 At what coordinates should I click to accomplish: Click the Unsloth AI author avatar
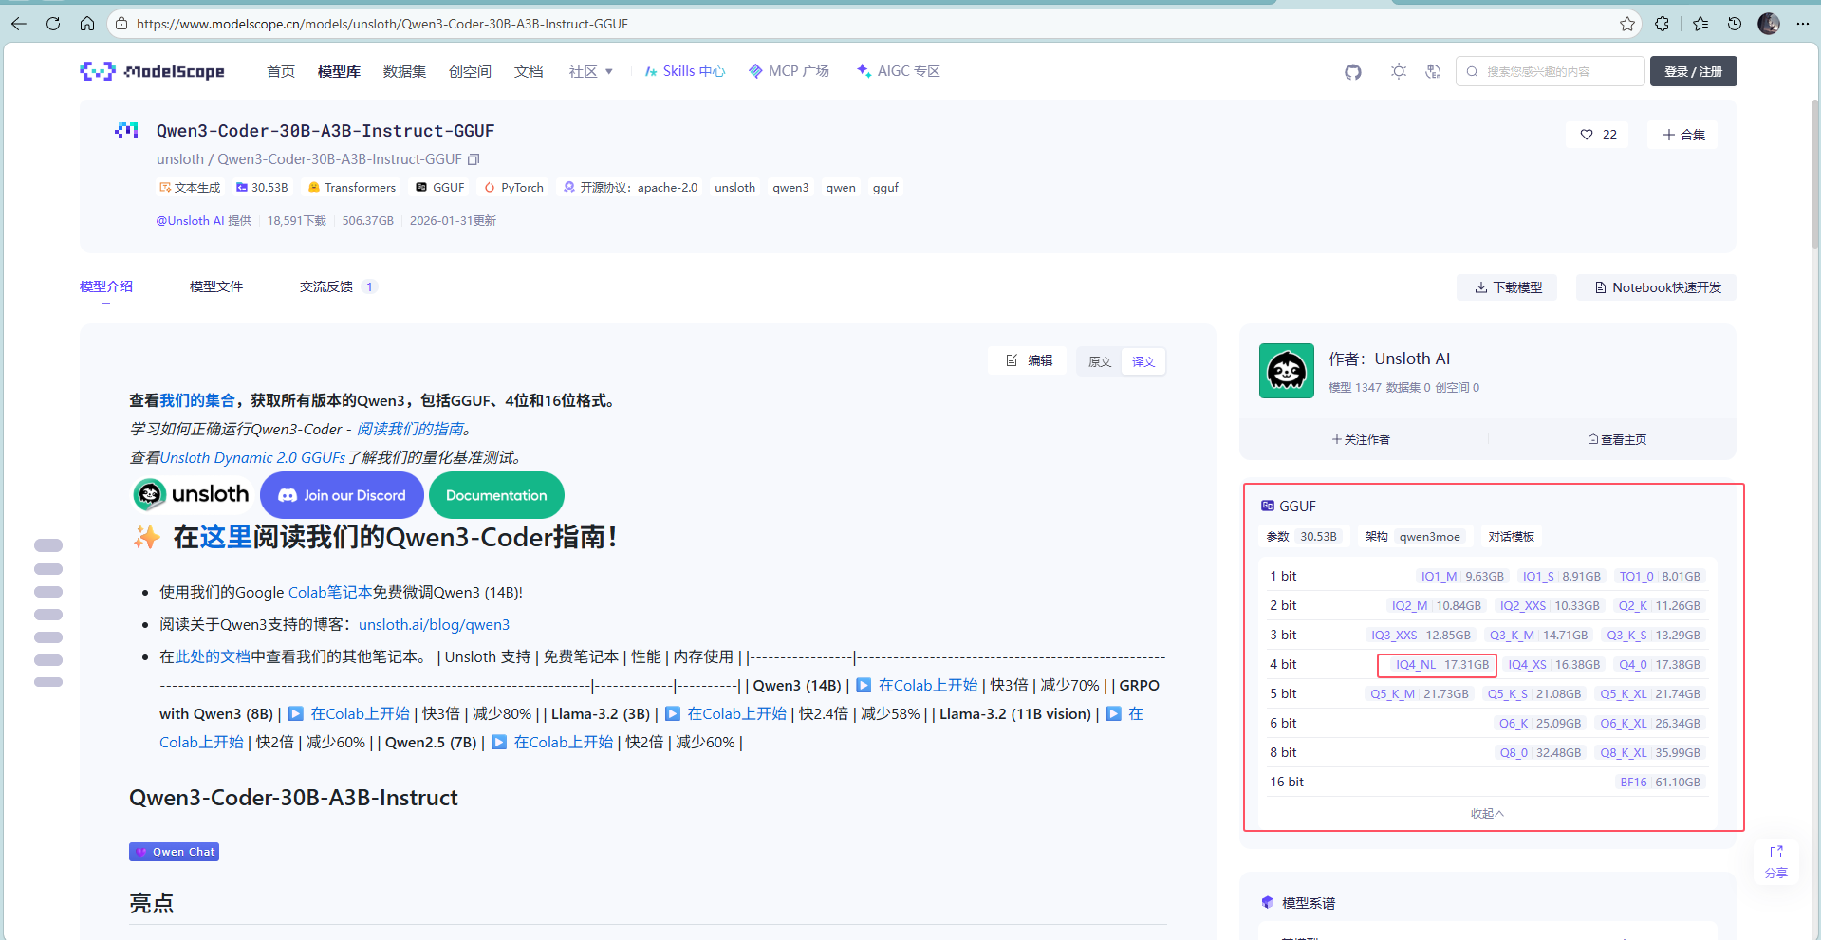point(1287,371)
